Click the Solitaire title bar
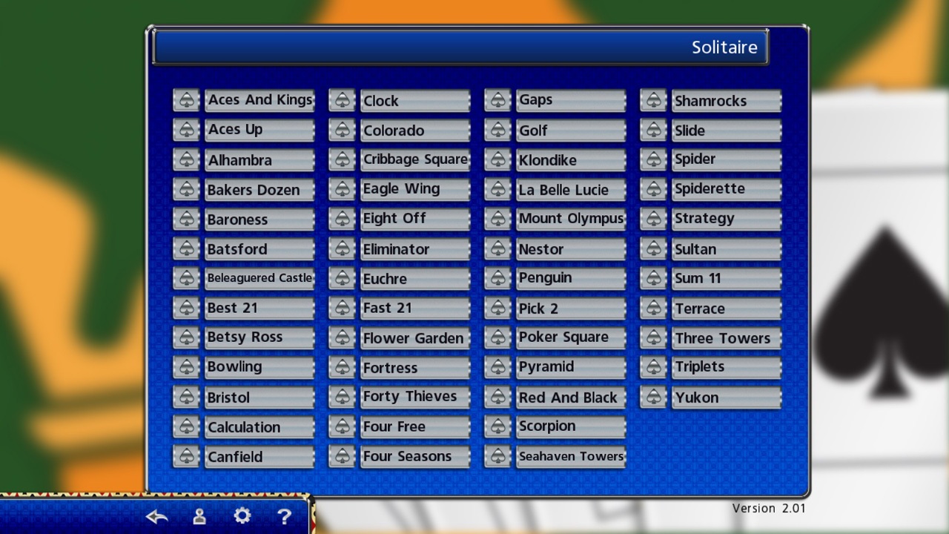 click(460, 47)
